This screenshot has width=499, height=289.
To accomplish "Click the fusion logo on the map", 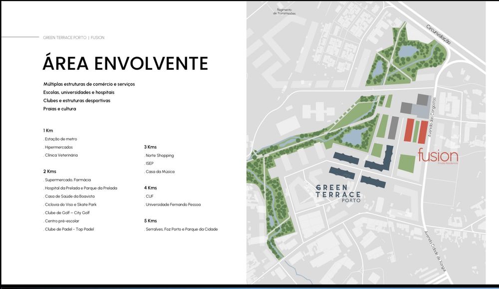I will [438, 156].
